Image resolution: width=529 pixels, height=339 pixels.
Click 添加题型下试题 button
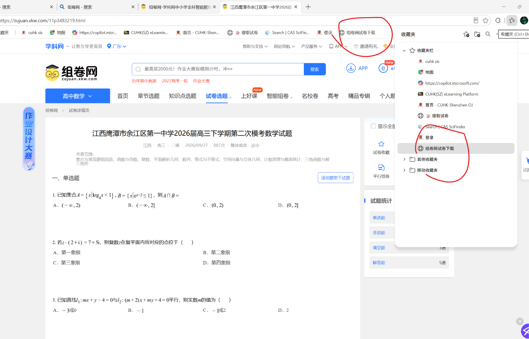[336, 178]
